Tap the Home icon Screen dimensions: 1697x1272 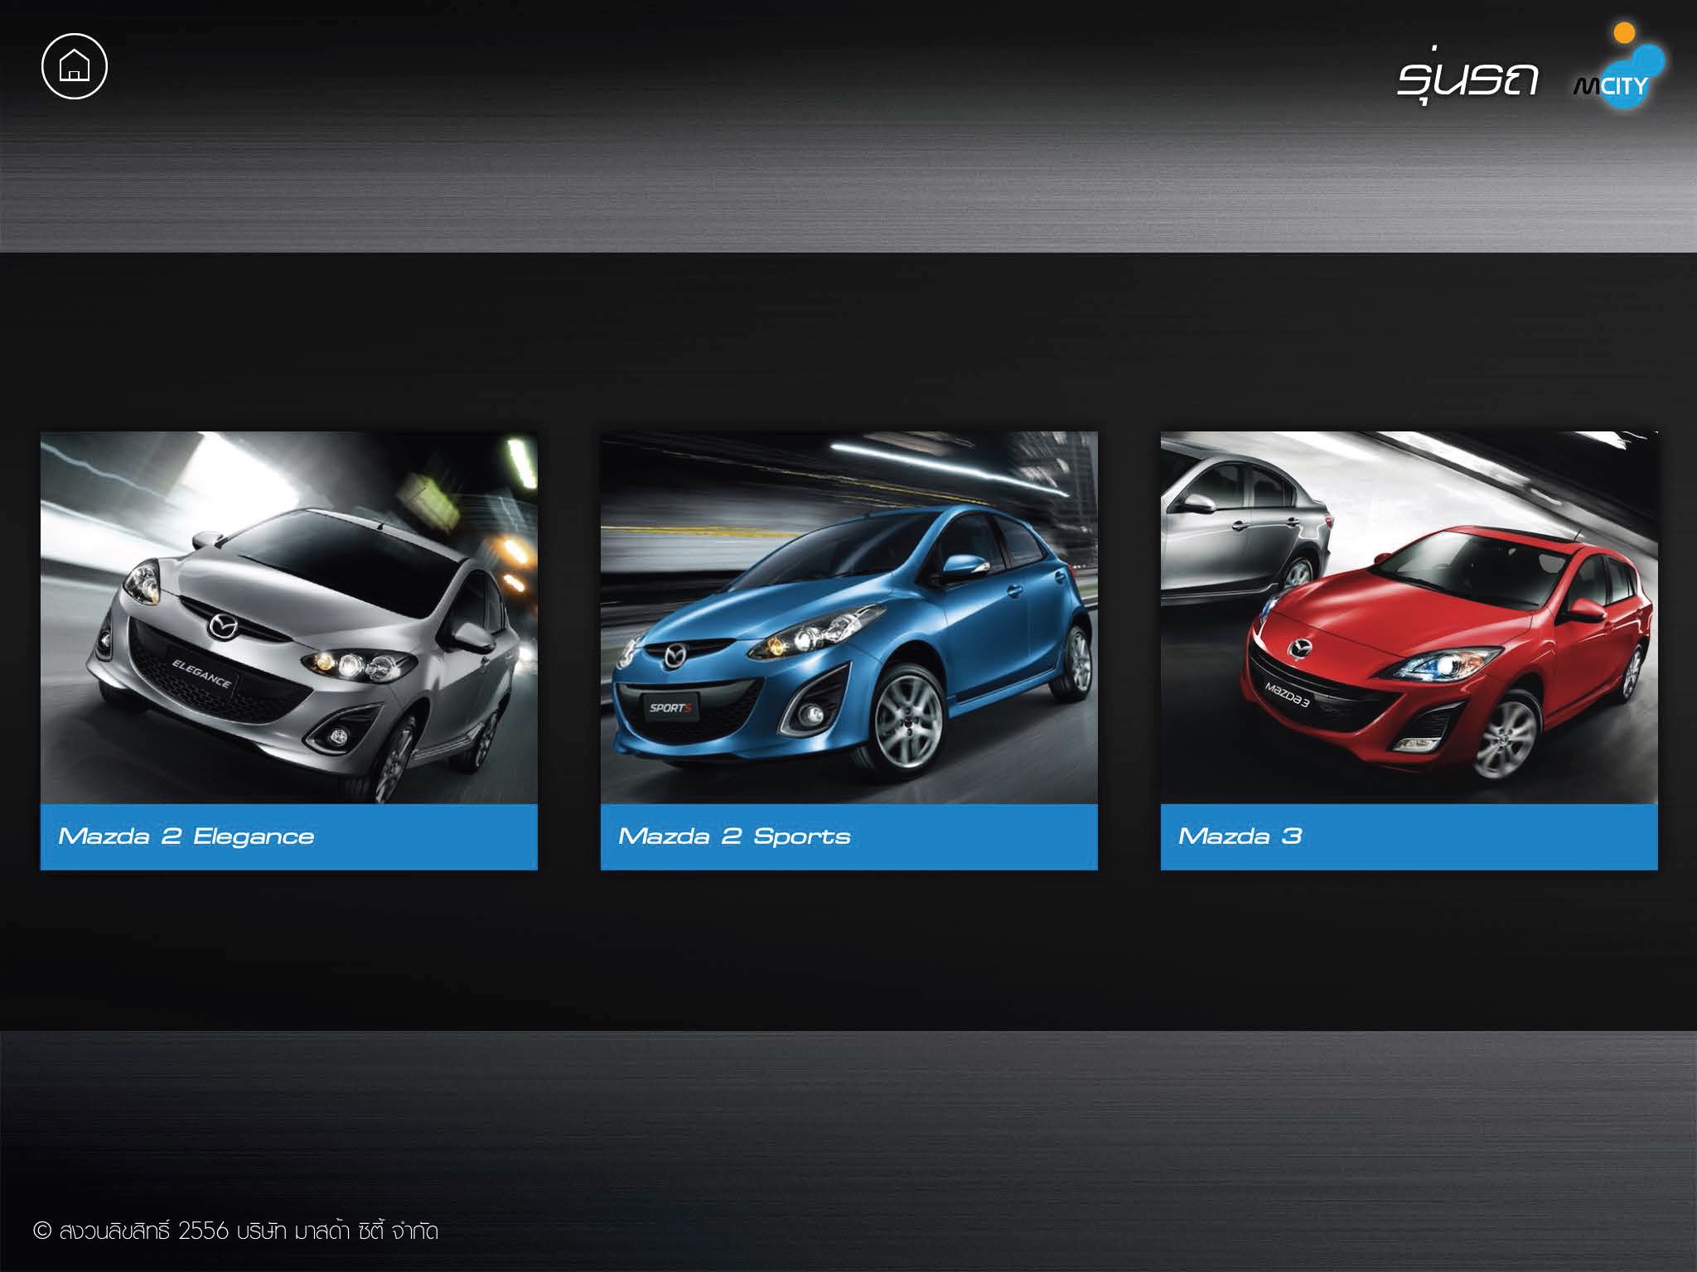(75, 66)
